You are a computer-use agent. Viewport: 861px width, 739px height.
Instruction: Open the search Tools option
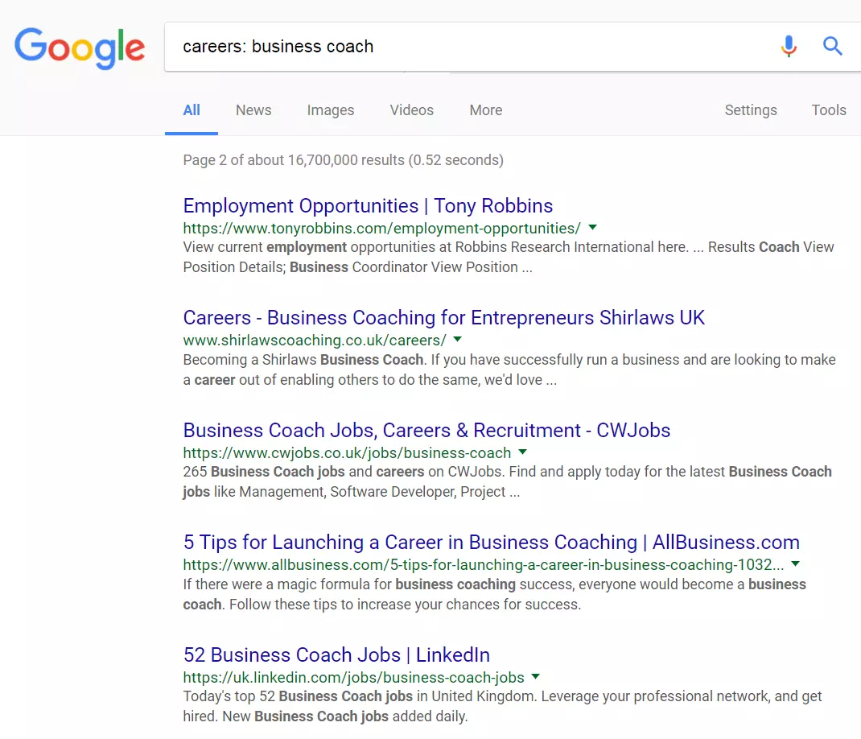tap(829, 110)
